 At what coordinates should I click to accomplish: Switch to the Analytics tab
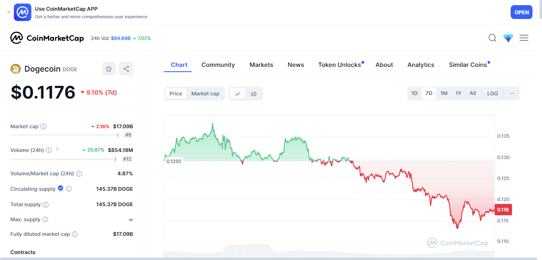(x=421, y=65)
